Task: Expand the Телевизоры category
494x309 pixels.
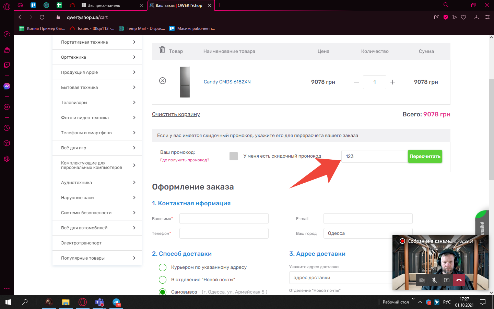Action: [97, 103]
